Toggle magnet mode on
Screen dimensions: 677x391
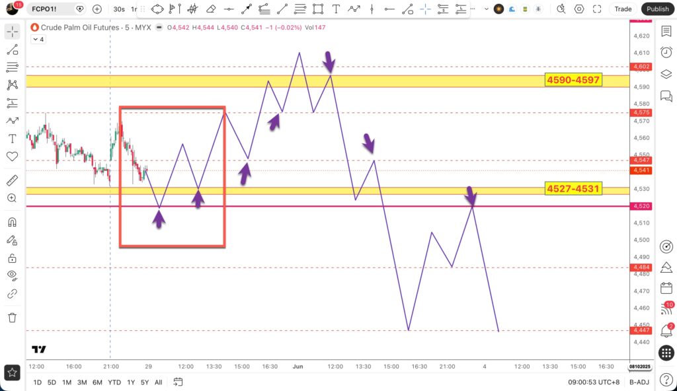pyautogui.click(x=12, y=223)
